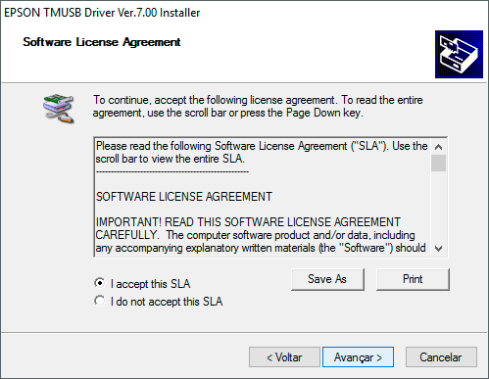Click the blue installer computer logo icon
The width and height of the screenshot is (489, 379).
[x=459, y=54]
